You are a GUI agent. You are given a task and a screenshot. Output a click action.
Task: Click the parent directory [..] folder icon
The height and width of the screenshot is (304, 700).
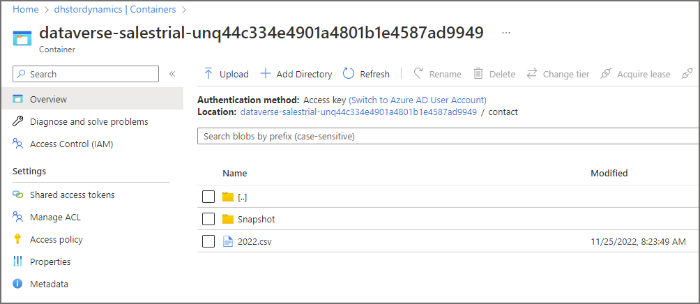tap(228, 197)
